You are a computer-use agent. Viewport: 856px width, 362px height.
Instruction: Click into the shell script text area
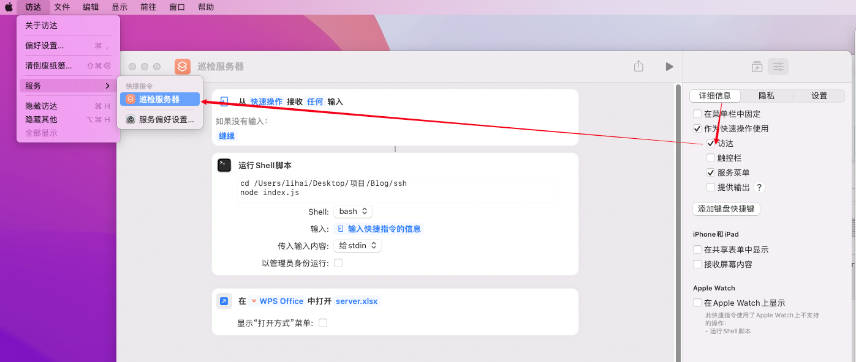395,190
